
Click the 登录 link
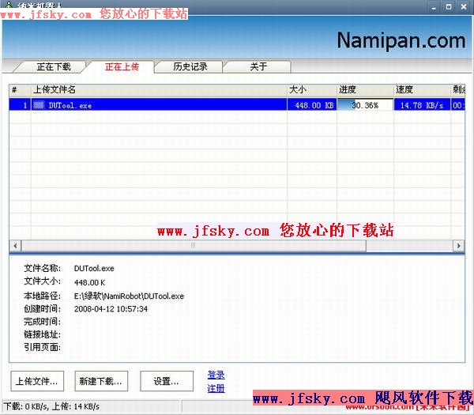(216, 375)
